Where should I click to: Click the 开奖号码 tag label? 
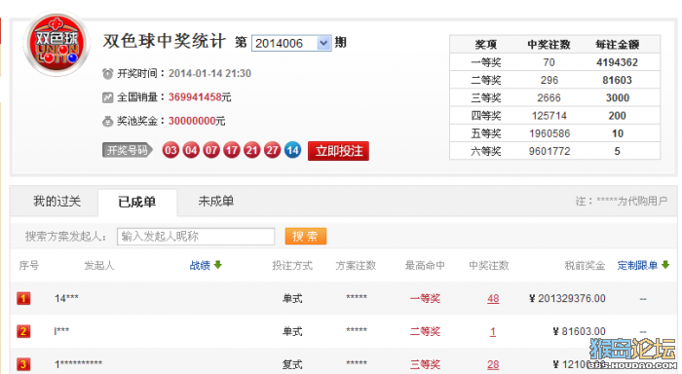point(128,150)
